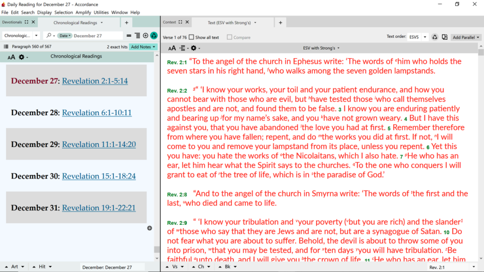
Task: Add a new tab in Context zone
Action: click(x=280, y=23)
